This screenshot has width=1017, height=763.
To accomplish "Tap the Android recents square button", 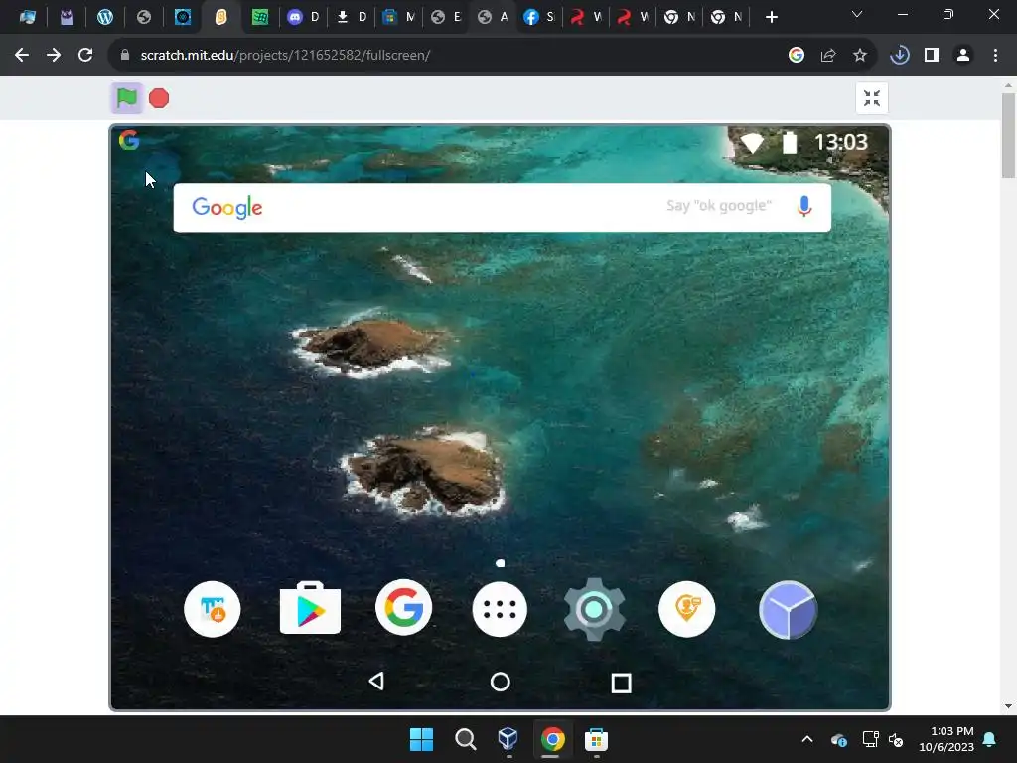I will [621, 683].
